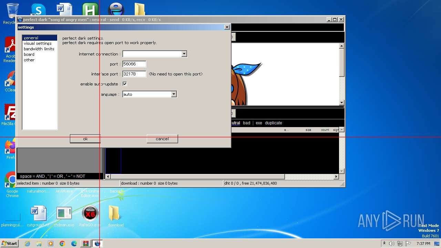
Task: Select the bandwidth limits category
Action: point(39,49)
